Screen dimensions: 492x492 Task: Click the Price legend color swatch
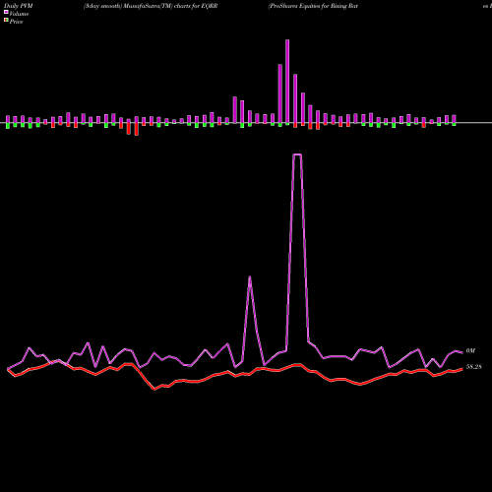click(x=6, y=20)
